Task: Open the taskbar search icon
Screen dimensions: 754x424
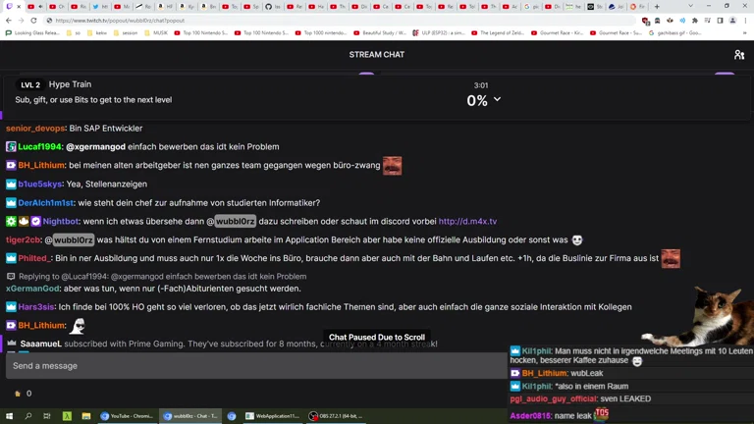Action: [27, 416]
